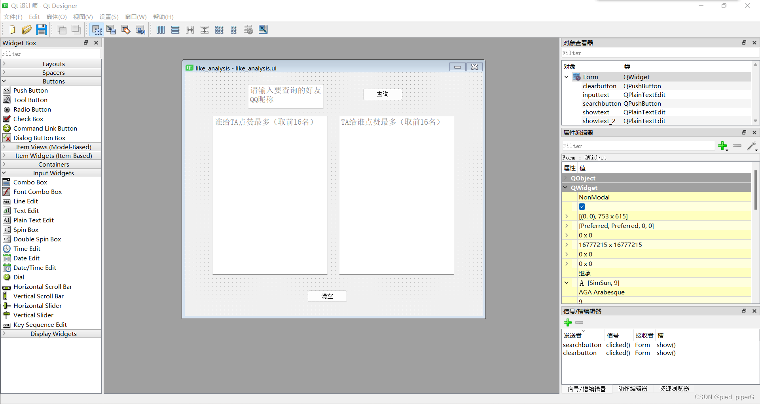Select the Edit Signals/Slots mode icon
The width and height of the screenshot is (760, 404).
pos(111,30)
